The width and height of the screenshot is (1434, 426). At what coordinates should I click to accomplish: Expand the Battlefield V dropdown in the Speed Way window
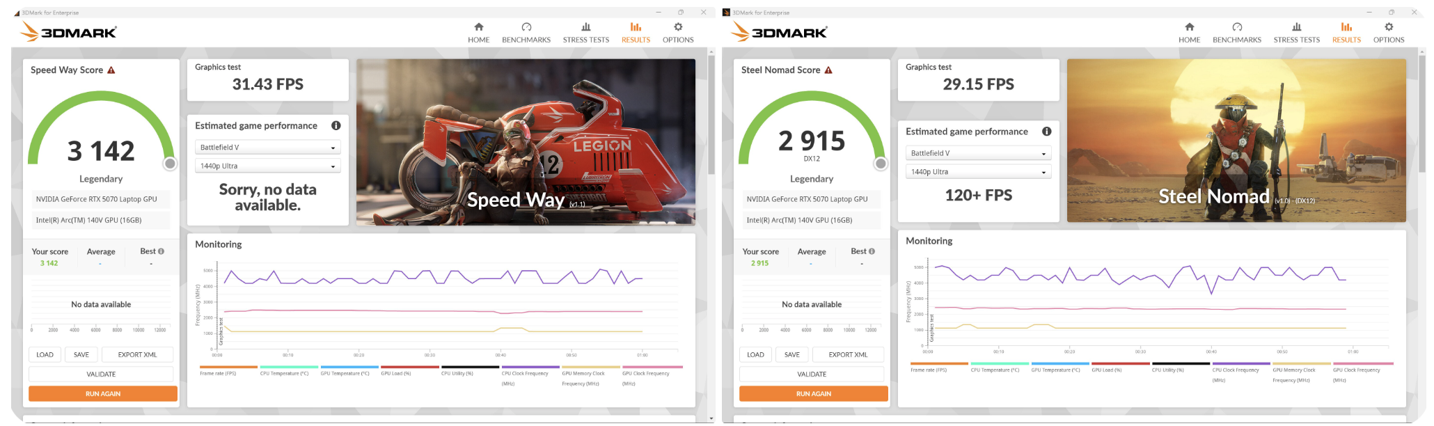point(267,148)
